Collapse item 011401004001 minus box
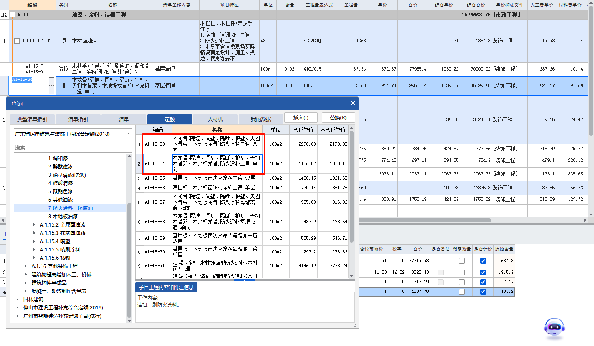Viewport: 594px width, 346px height. (x=17, y=41)
